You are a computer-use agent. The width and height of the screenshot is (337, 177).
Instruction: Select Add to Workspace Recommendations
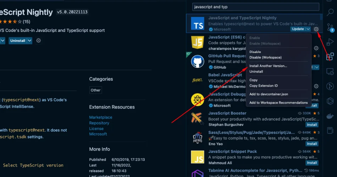(278, 103)
